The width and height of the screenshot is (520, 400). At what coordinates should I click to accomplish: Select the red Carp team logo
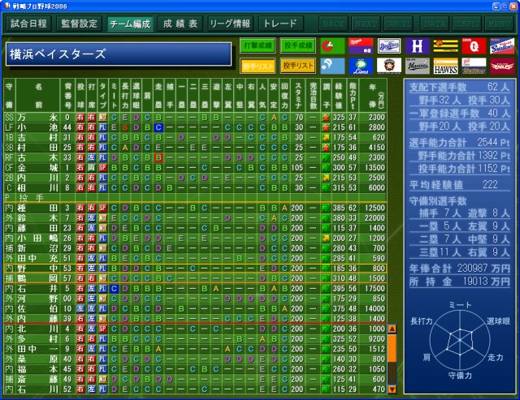click(x=474, y=45)
